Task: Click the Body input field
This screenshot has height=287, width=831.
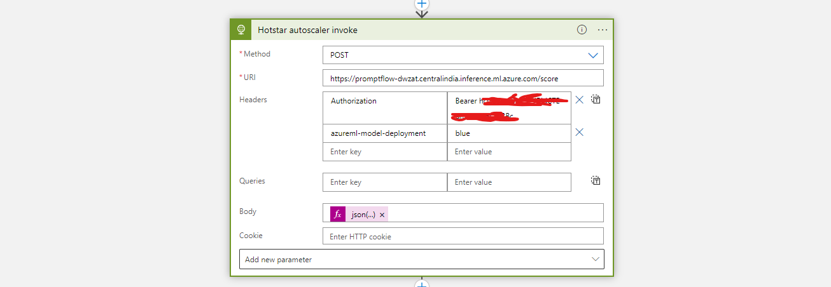Action: pyautogui.click(x=463, y=213)
